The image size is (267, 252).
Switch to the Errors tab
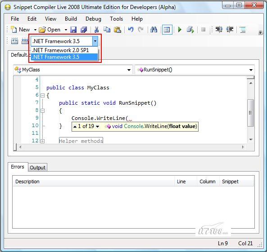click(x=18, y=167)
